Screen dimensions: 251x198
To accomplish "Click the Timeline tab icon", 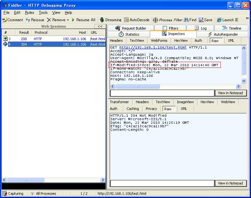I will coord(225,28).
